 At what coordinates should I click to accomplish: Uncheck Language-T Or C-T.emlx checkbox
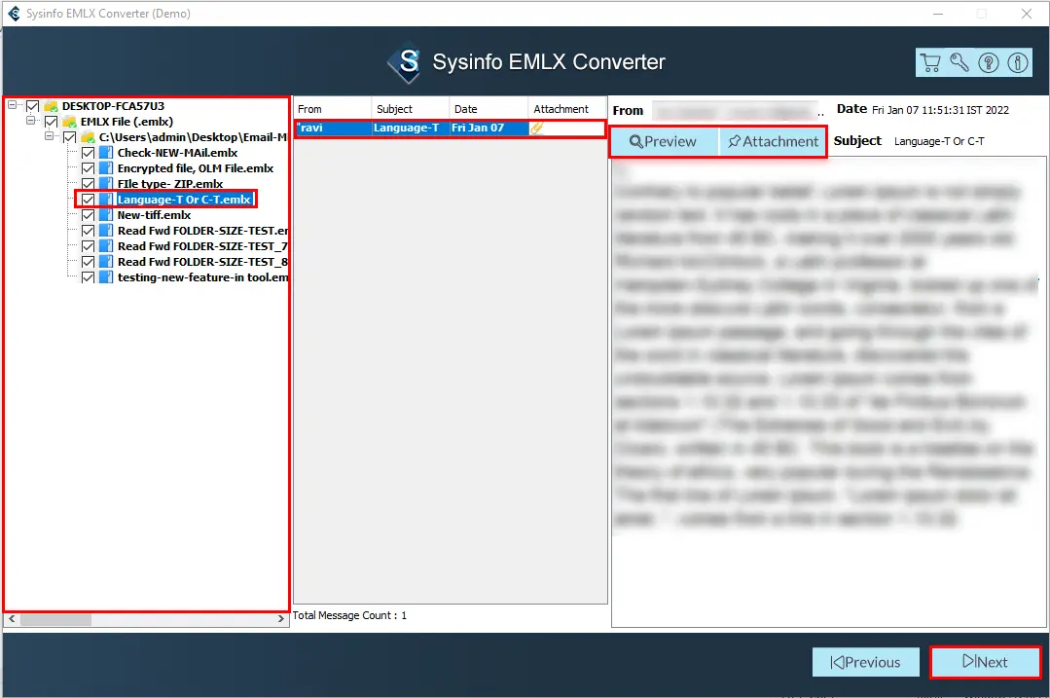(88, 200)
